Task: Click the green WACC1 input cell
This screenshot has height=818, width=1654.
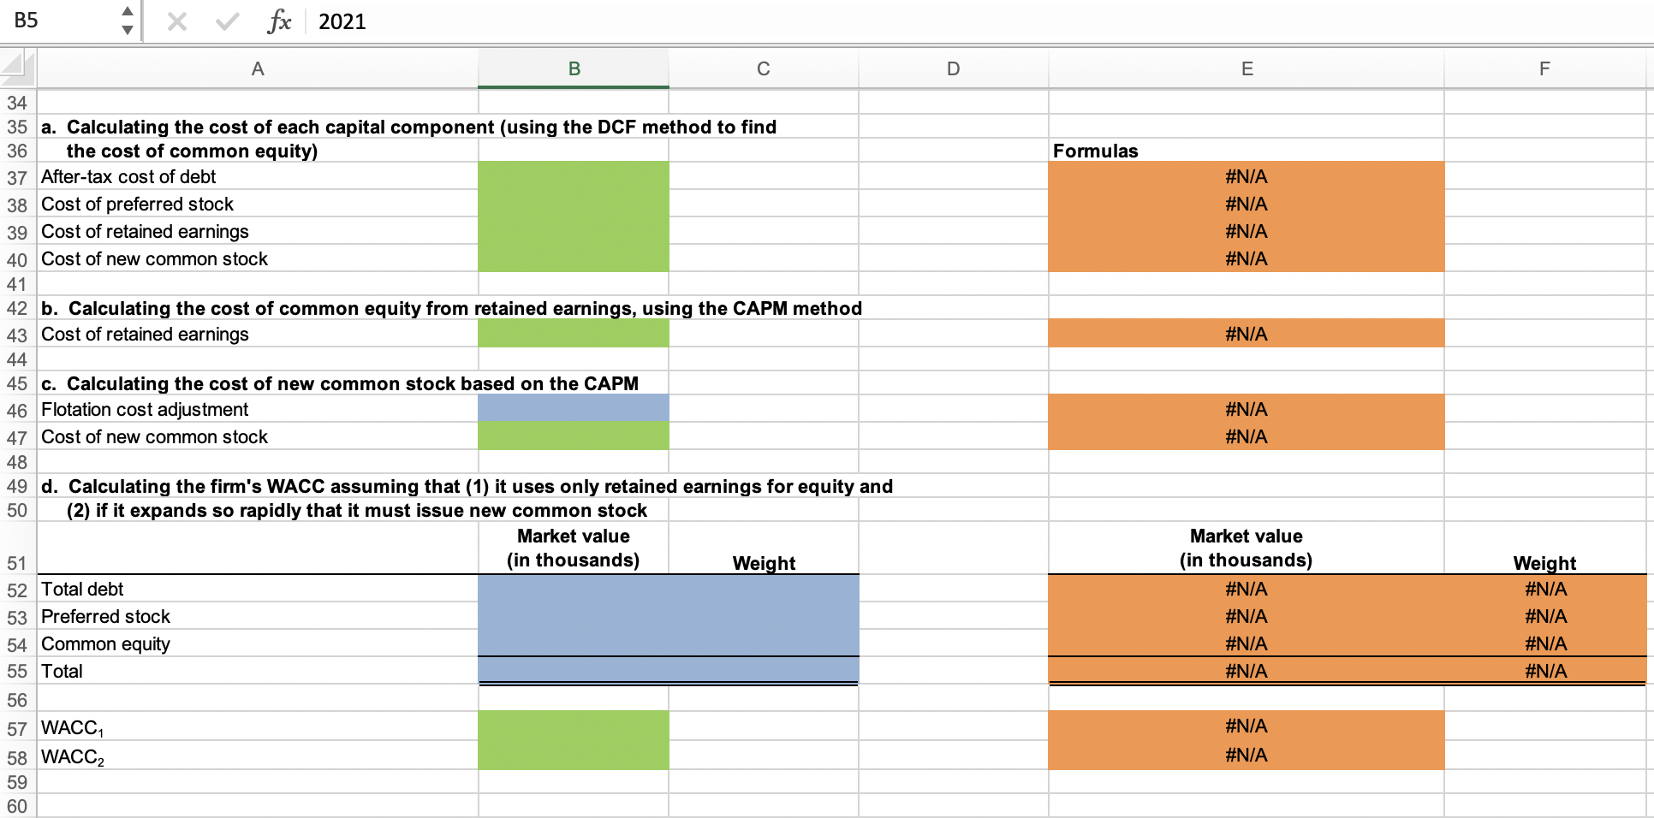Action: 572,726
